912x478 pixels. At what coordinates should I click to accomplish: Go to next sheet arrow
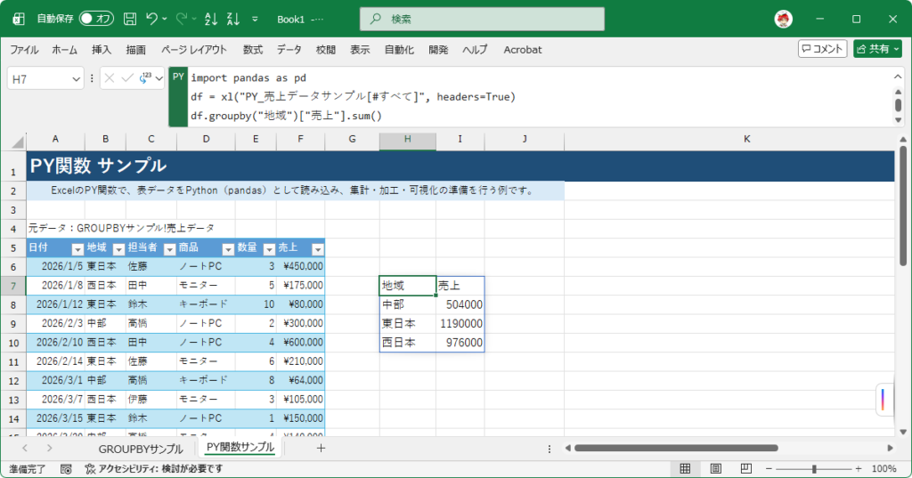(50, 448)
